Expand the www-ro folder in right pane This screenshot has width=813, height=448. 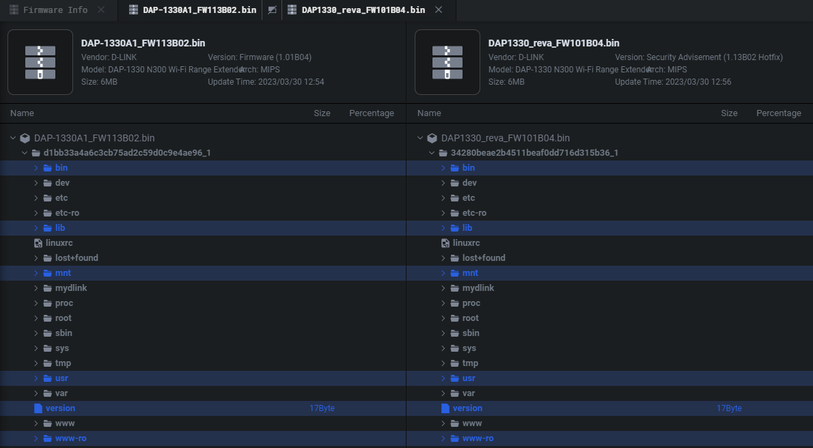click(x=443, y=438)
